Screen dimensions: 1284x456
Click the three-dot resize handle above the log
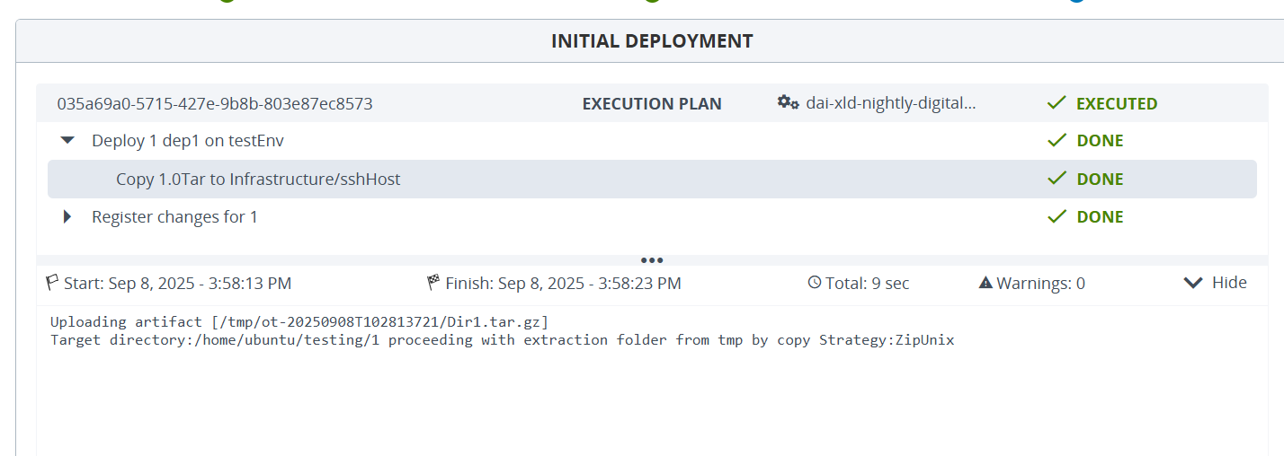click(652, 260)
